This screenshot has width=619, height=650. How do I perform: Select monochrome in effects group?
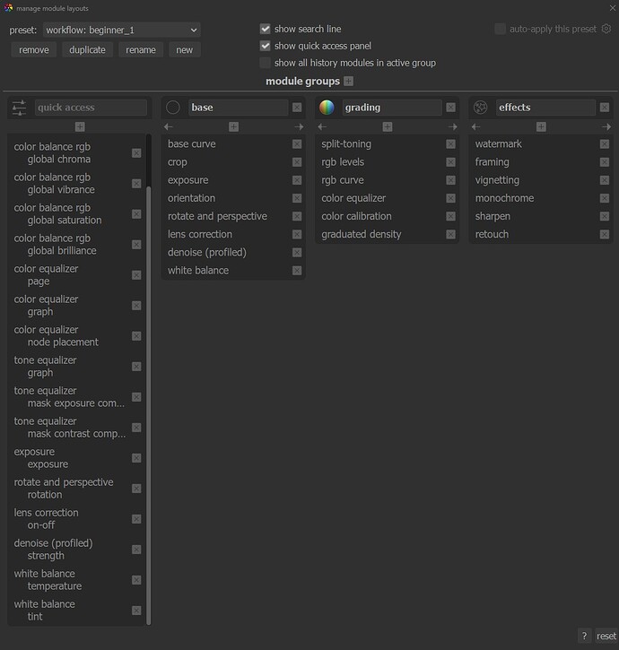point(504,198)
